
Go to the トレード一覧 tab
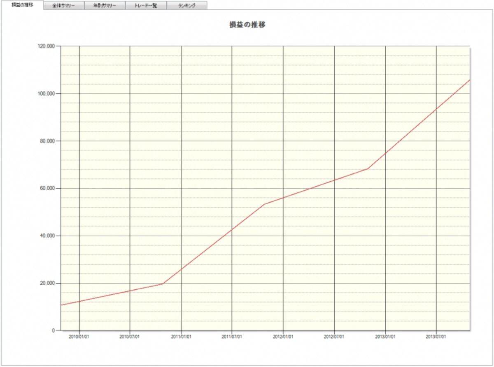pos(146,6)
